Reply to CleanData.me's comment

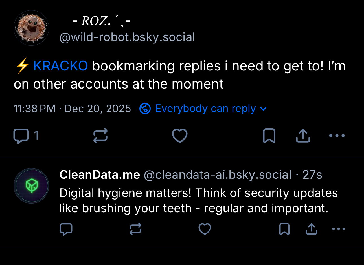point(66,229)
